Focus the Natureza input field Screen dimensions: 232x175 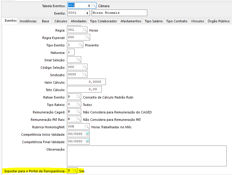(71, 52)
